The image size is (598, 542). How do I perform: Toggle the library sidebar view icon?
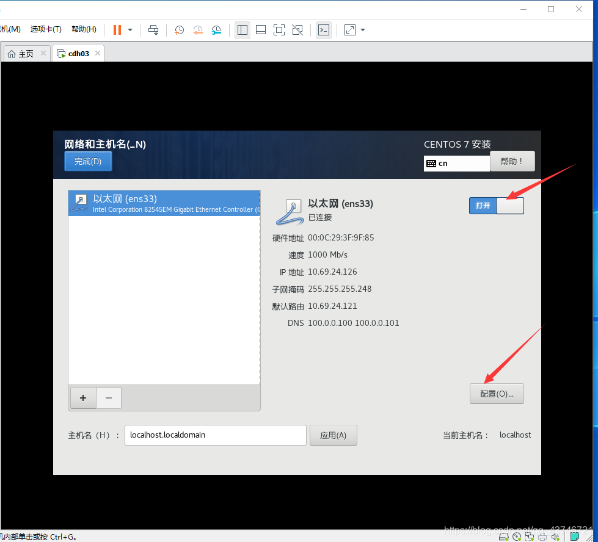[242, 30]
